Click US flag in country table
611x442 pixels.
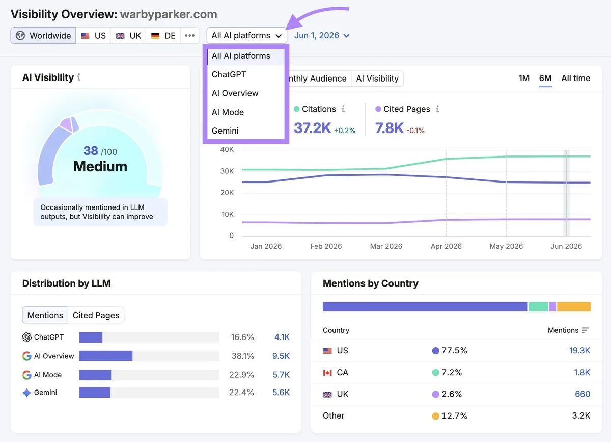(327, 351)
